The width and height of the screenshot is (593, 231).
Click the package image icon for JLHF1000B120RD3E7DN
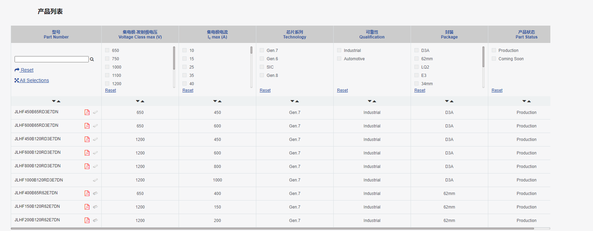(x=95, y=180)
